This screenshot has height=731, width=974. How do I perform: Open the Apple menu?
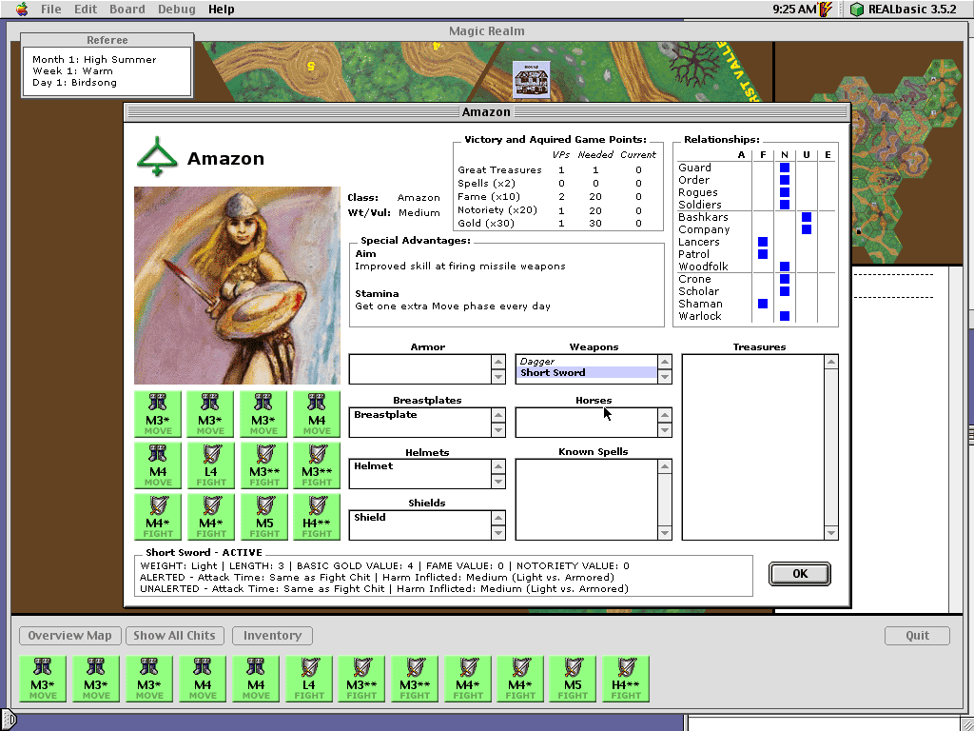22,9
